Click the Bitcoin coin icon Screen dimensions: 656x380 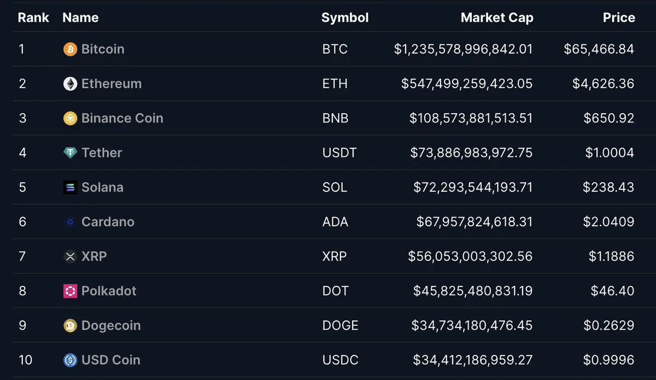point(70,49)
